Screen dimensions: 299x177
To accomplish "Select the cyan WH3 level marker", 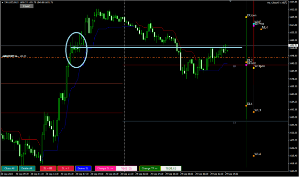I will coord(254,24).
